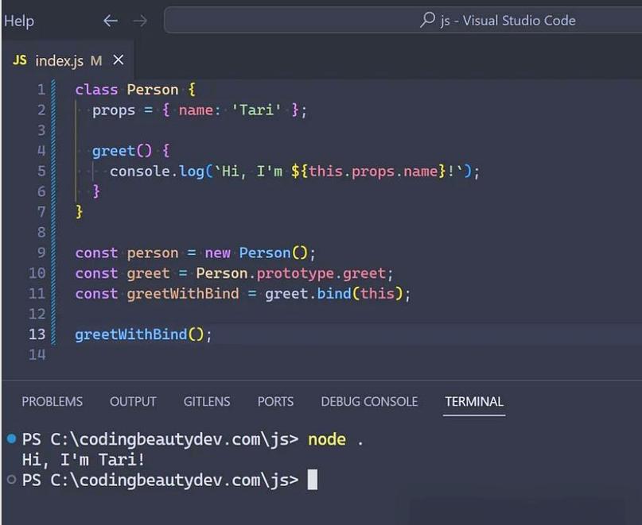Switch to the OUTPUT panel tab
The width and height of the screenshot is (642, 525).
click(133, 401)
